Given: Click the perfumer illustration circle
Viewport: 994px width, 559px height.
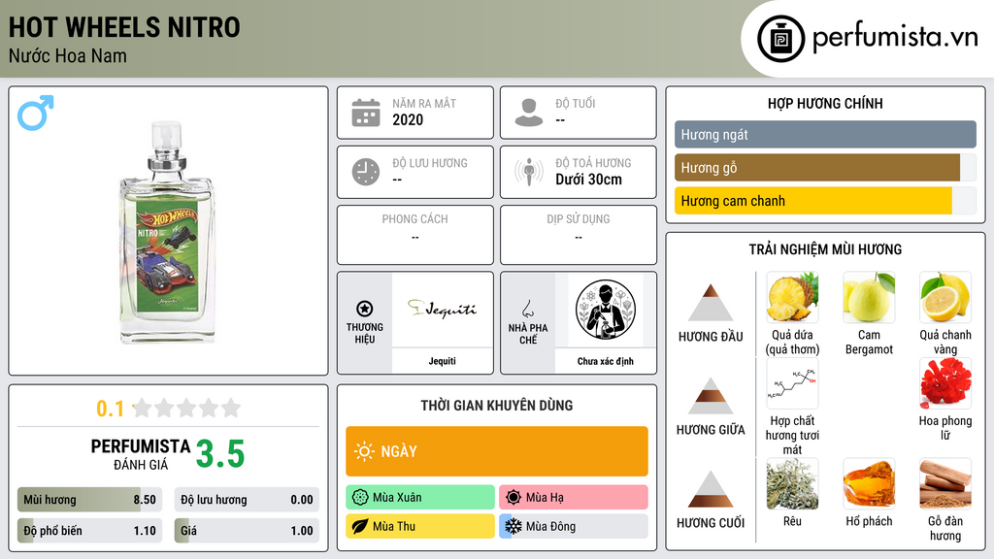Looking at the screenshot, I should coord(606,310).
